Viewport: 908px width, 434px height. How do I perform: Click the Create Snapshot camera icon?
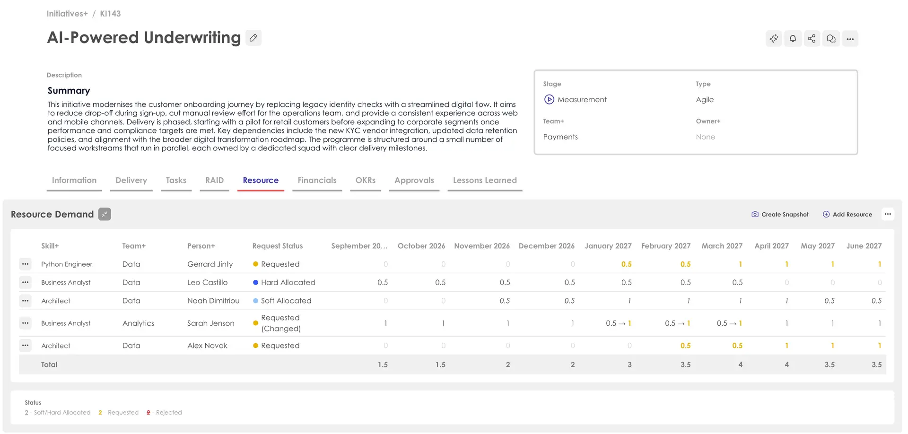coord(755,214)
